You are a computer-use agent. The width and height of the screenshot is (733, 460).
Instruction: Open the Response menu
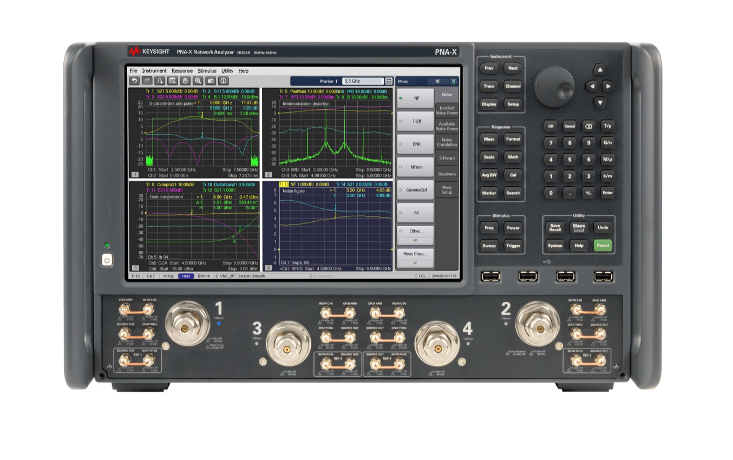(182, 71)
